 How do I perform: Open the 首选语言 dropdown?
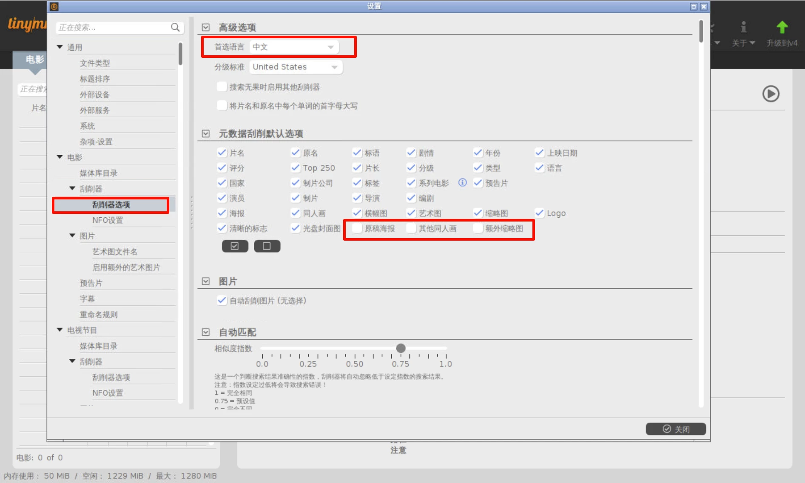pyautogui.click(x=294, y=47)
